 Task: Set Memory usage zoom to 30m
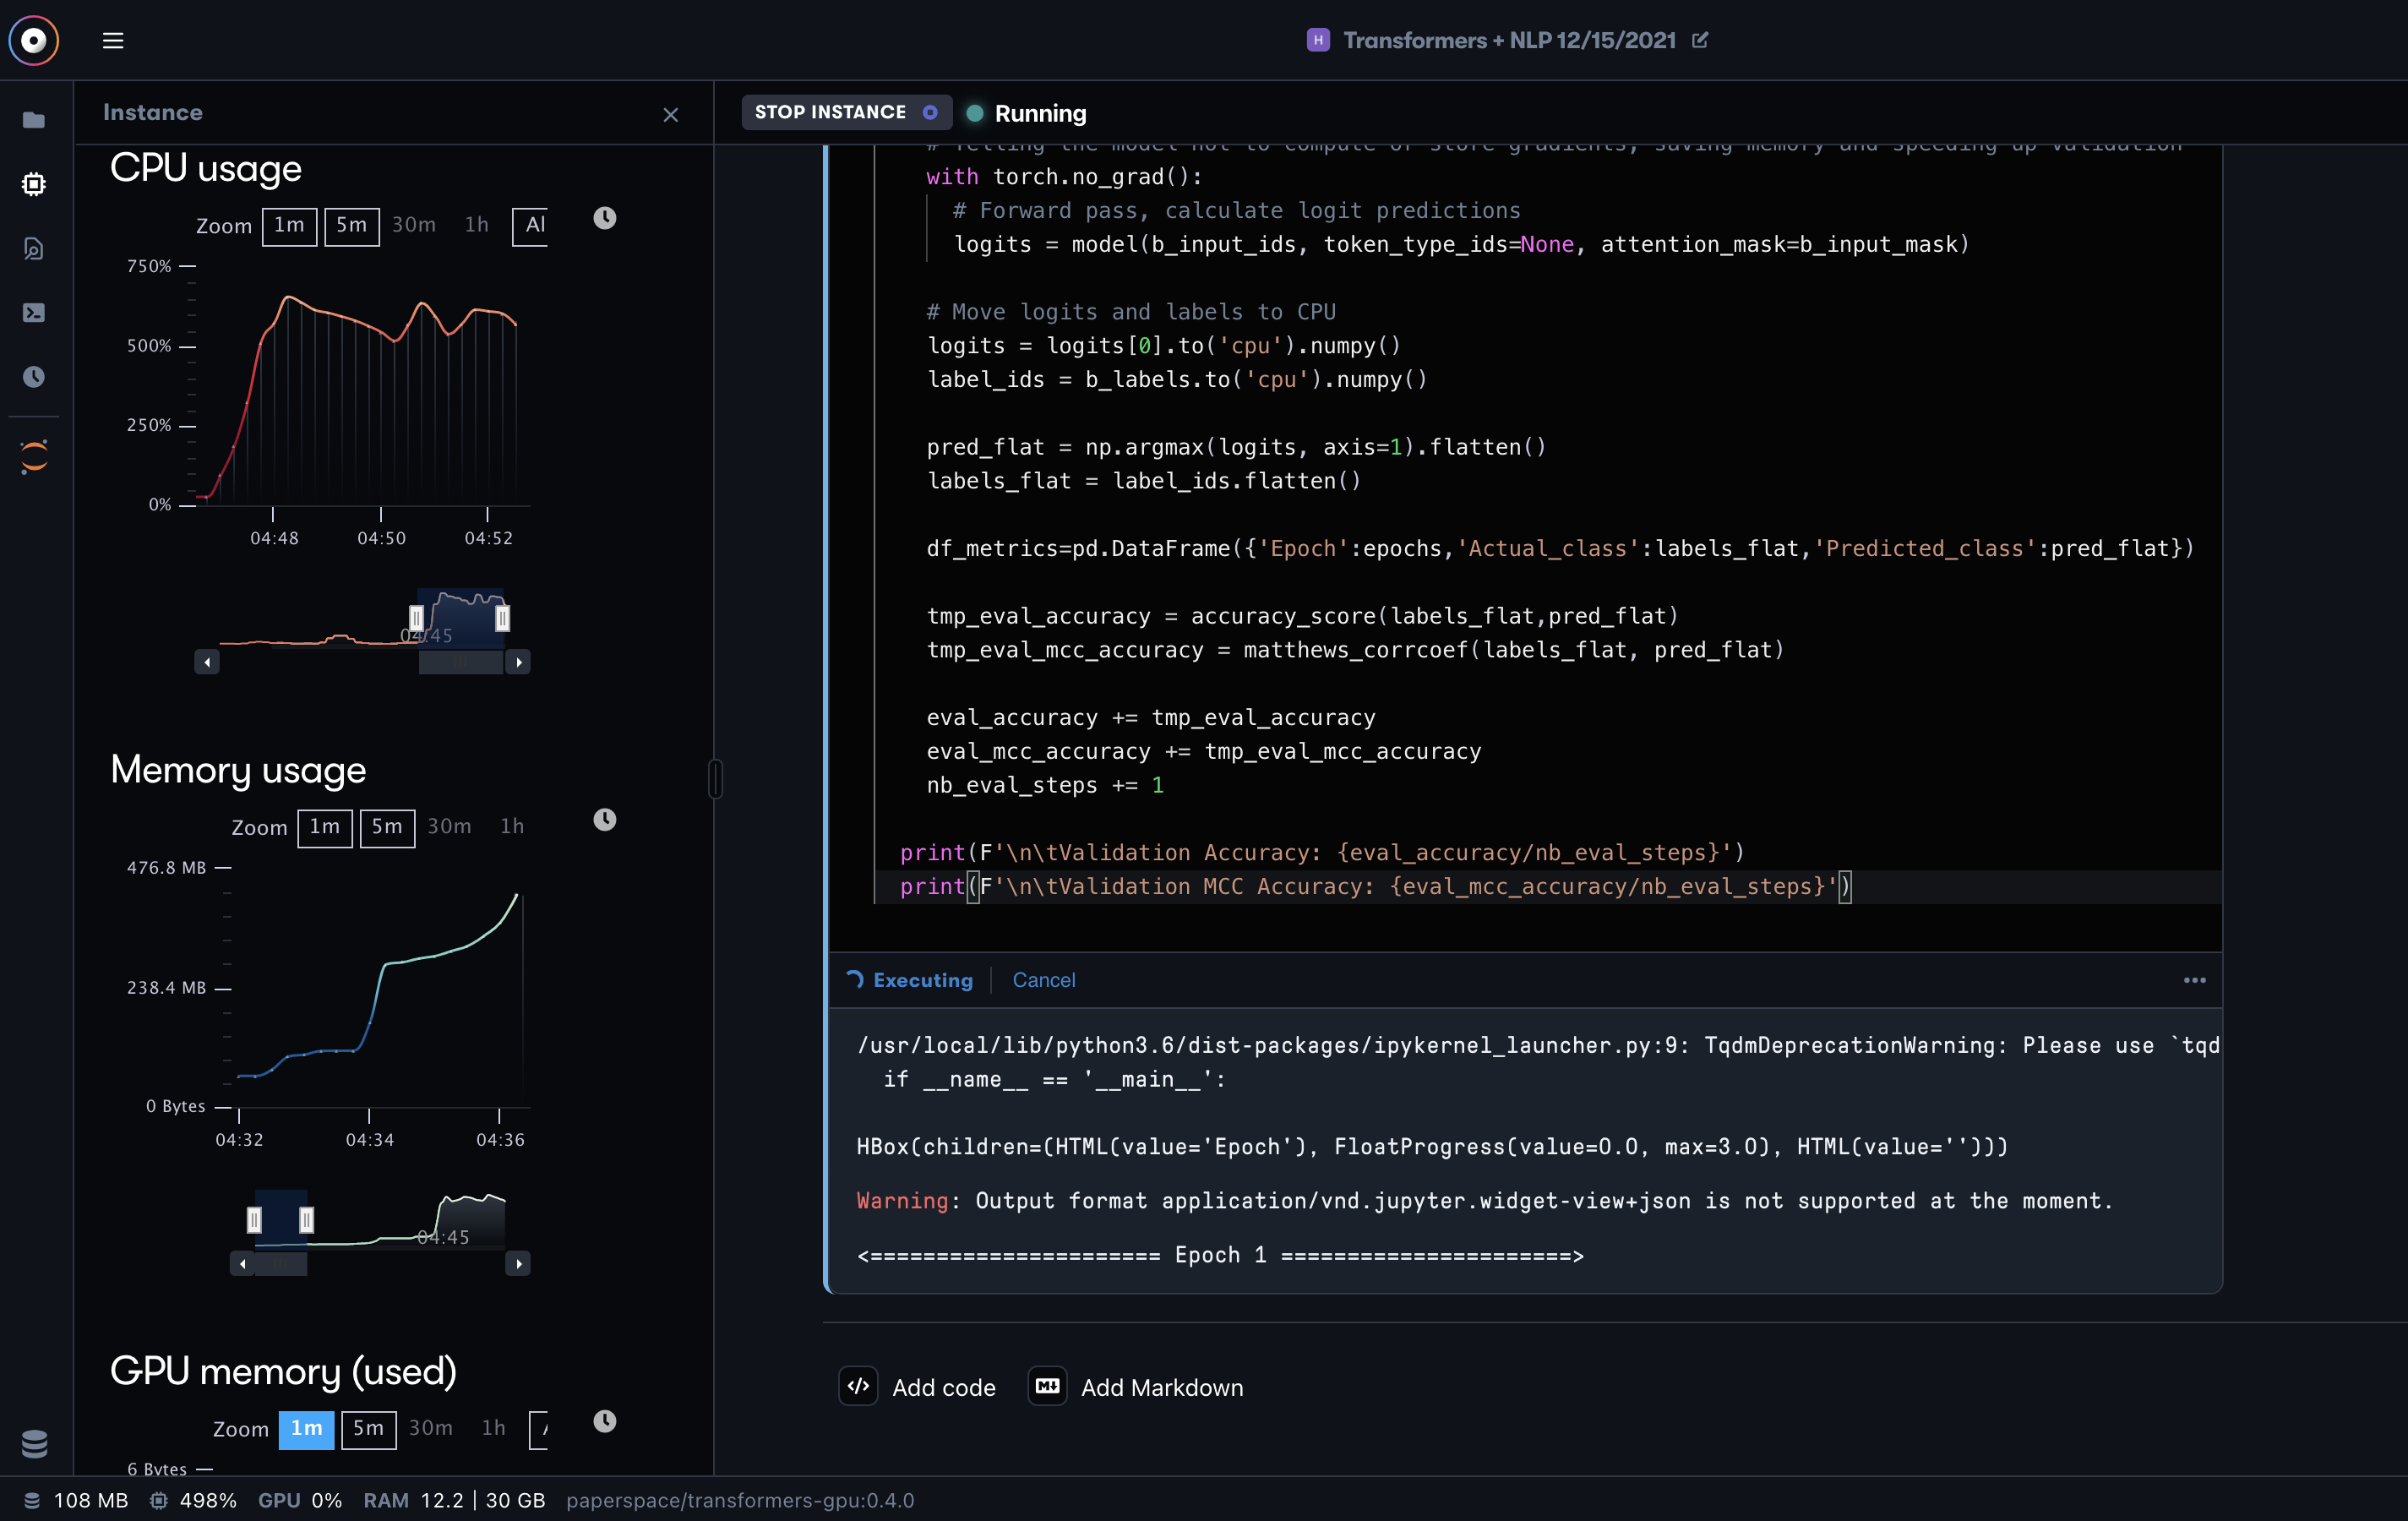click(x=449, y=828)
